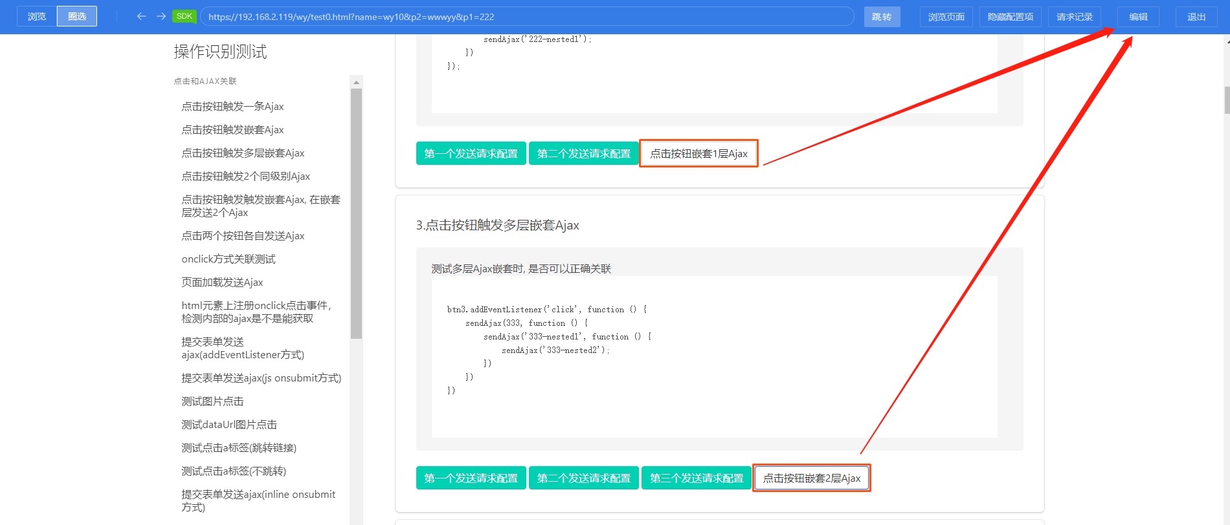Switch to 圈选 mode
1230x525 pixels.
(77, 16)
